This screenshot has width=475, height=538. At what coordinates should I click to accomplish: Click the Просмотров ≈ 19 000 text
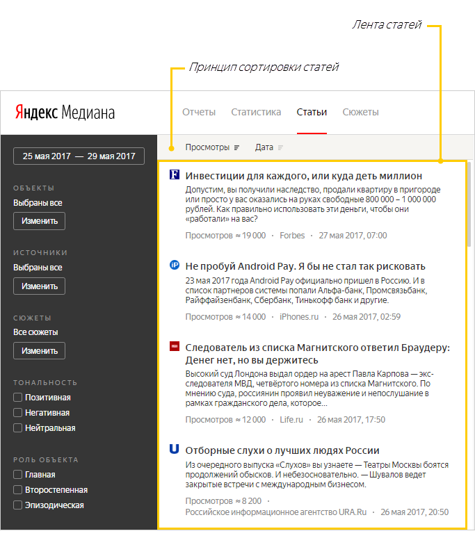pyautogui.click(x=225, y=236)
